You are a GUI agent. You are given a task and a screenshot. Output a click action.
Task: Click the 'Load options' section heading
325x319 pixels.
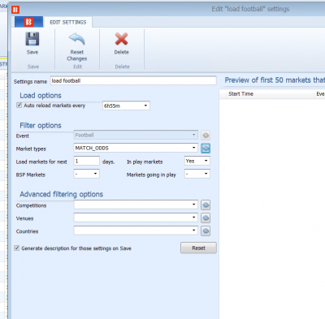pos(41,95)
